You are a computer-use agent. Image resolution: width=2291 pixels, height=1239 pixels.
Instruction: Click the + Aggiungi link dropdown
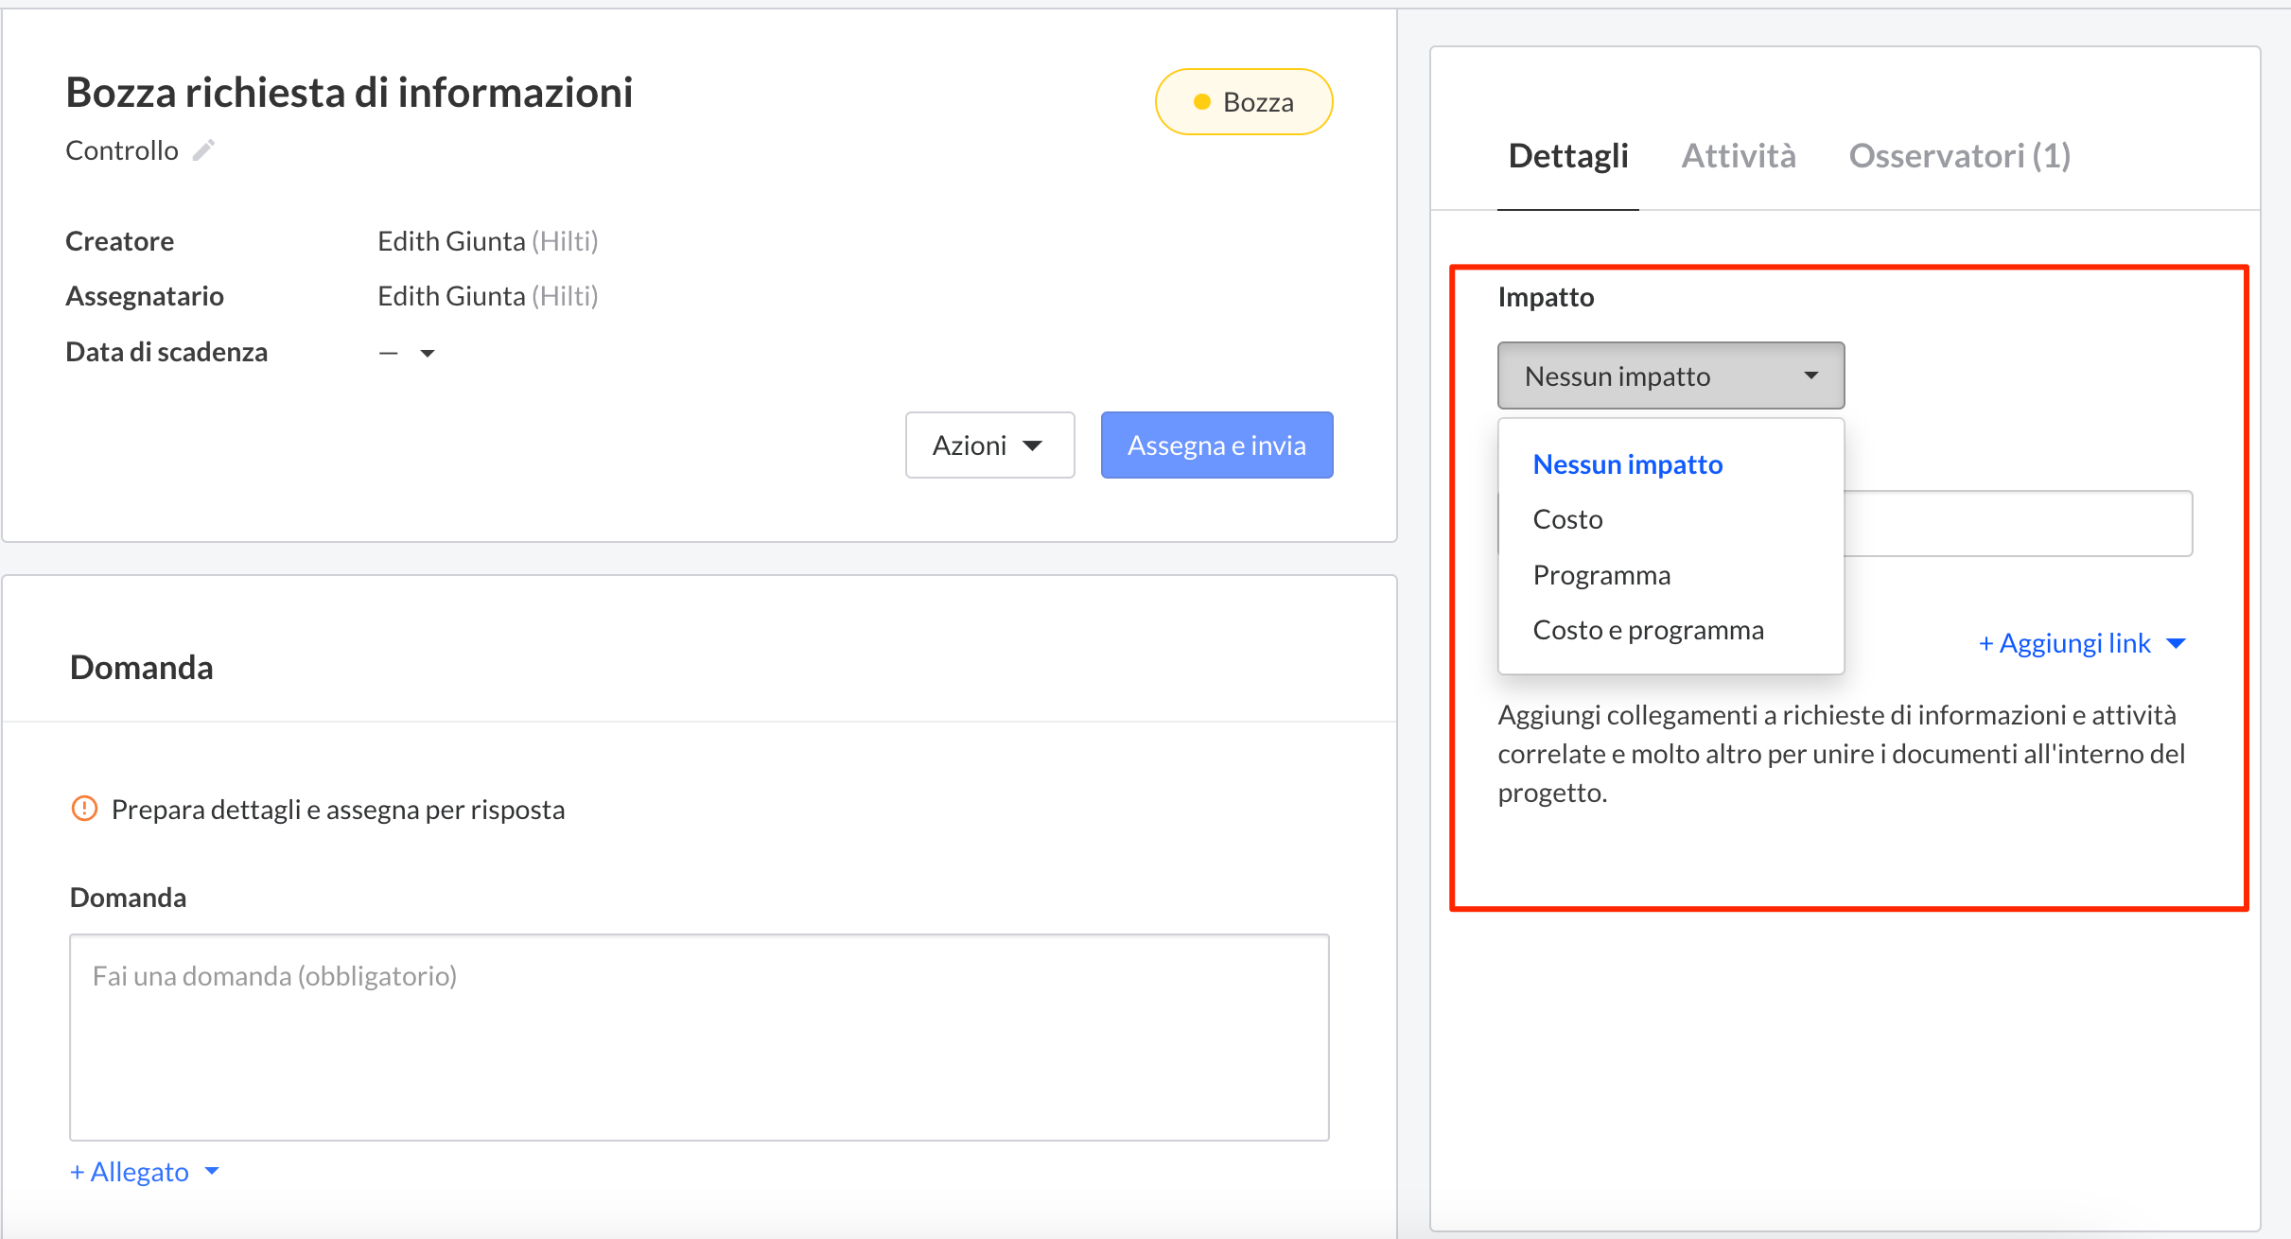click(x=2082, y=643)
